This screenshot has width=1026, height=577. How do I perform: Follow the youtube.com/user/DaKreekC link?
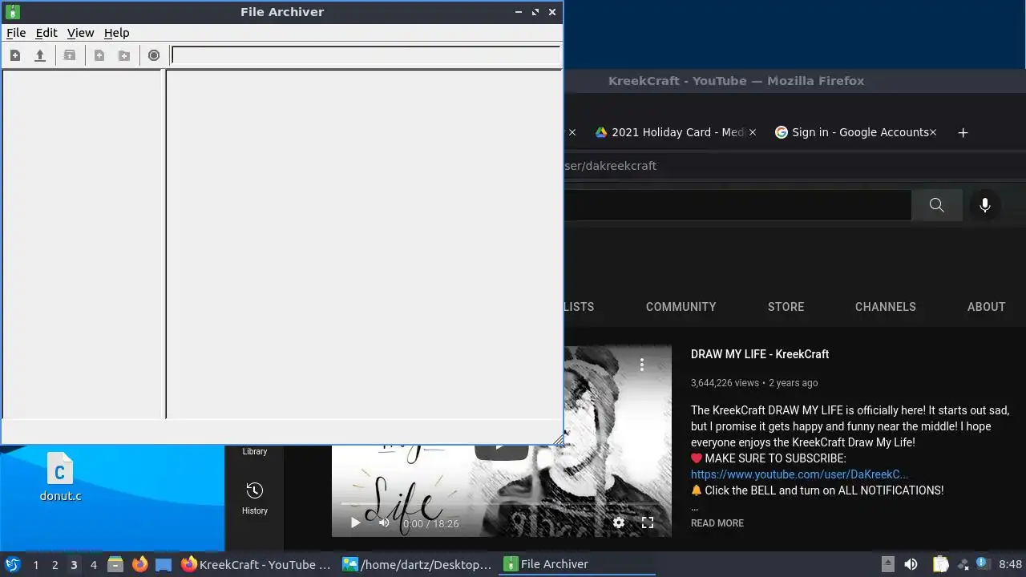[799, 474]
